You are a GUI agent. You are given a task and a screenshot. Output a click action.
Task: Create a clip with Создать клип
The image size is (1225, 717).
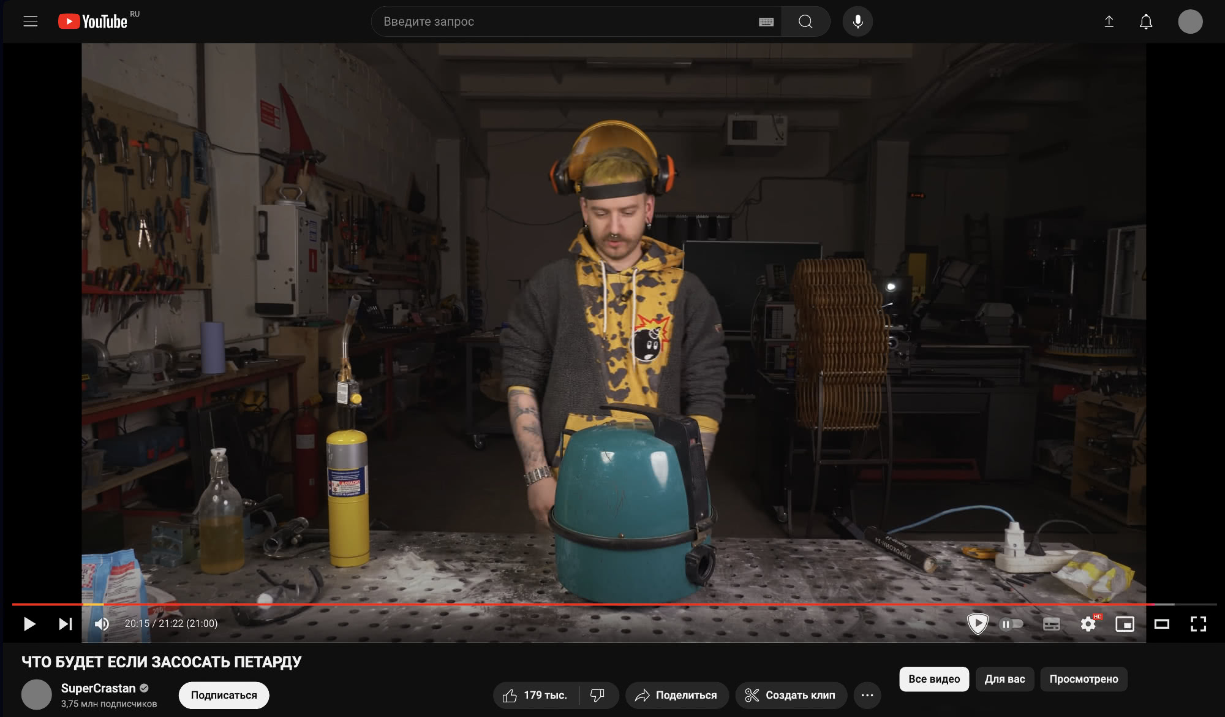tap(791, 695)
